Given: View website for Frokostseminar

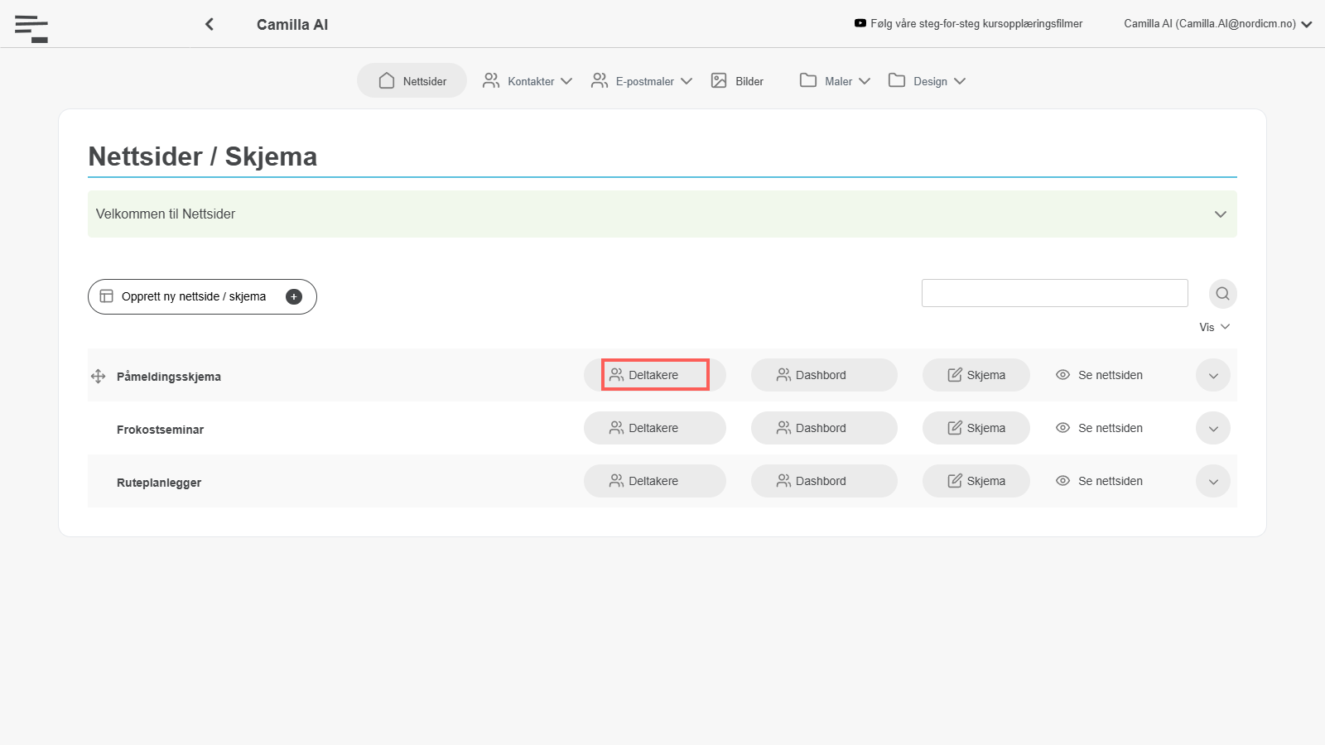Looking at the screenshot, I should [x=1100, y=428].
